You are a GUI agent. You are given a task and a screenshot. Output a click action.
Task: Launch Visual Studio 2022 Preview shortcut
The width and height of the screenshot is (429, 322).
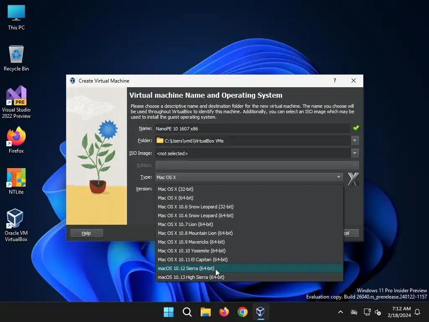click(16, 102)
